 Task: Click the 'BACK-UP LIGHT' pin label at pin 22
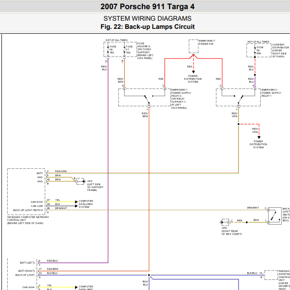(25, 275)
